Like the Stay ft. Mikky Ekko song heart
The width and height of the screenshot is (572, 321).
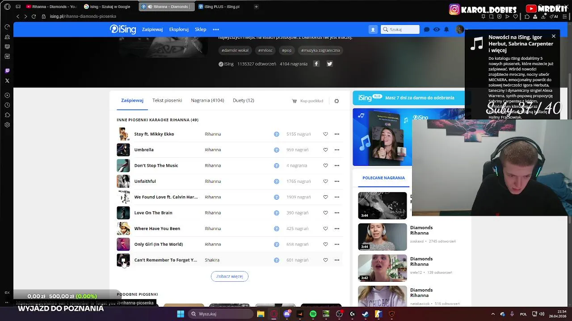click(325, 134)
